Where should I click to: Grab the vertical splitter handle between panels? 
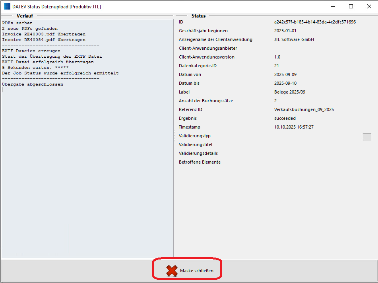click(174, 137)
